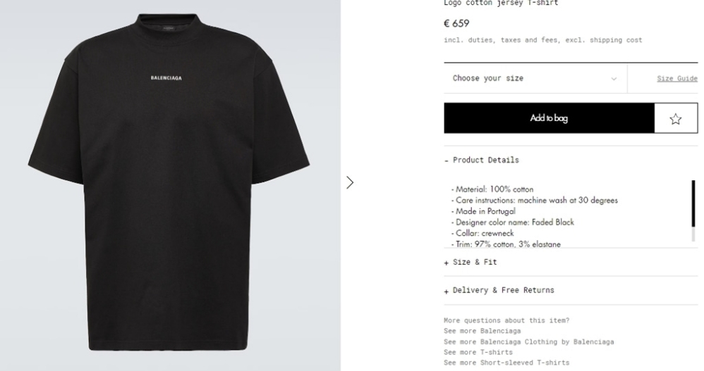Open the Size Guide link
Viewport: 704px width, 371px height.
pos(677,78)
